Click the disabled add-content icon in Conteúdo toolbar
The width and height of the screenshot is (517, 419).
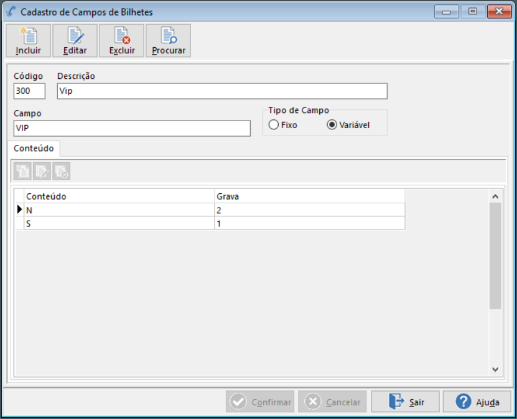[23, 171]
